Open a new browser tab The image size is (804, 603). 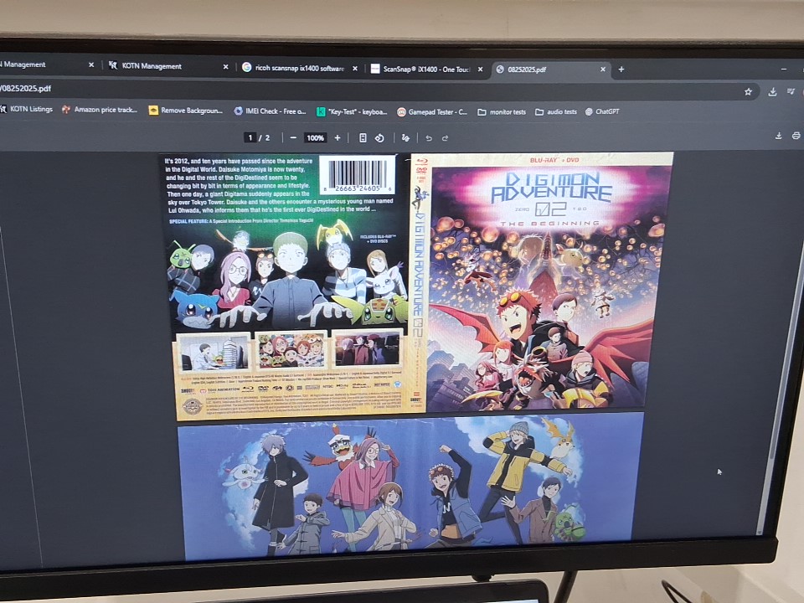(x=621, y=70)
